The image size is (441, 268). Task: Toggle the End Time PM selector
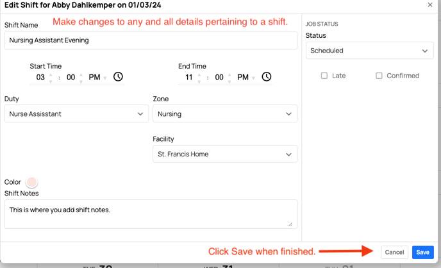tap(245, 78)
